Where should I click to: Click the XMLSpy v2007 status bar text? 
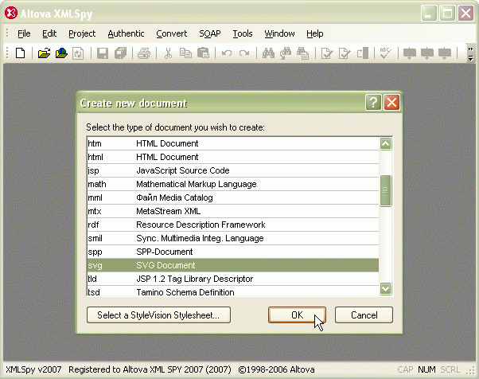click(x=33, y=369)
